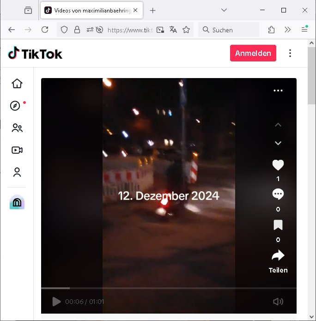The width and height of the screenshot is (316, 321).
Task: Click the video frame showing 12. Dezember 2024
Action: [169, 195]
